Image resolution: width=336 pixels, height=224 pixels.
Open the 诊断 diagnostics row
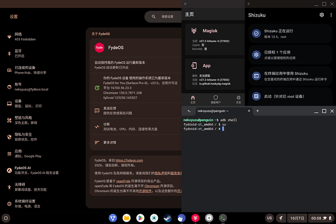[x=136, y=127]
